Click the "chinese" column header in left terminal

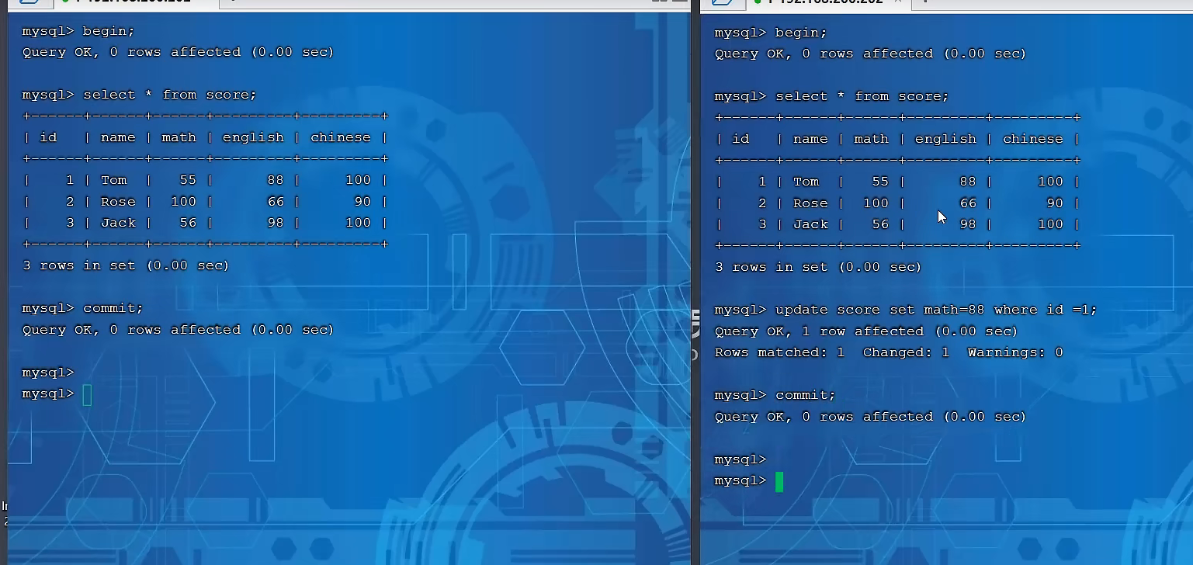point(341,137)
